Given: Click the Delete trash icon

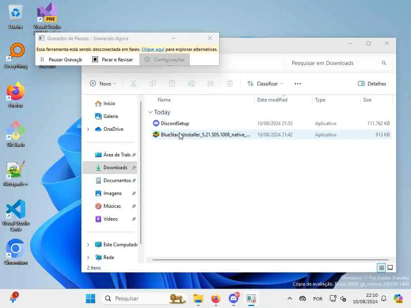Looking at the screenshot, I should (230, 83).
